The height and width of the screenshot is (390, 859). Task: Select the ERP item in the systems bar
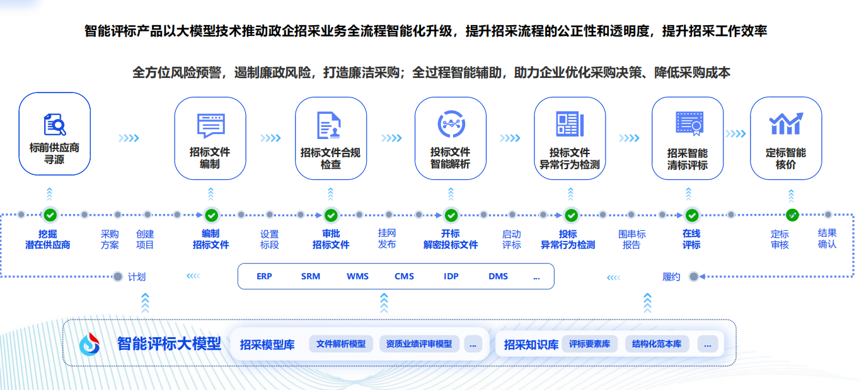(x=264, y=276)
